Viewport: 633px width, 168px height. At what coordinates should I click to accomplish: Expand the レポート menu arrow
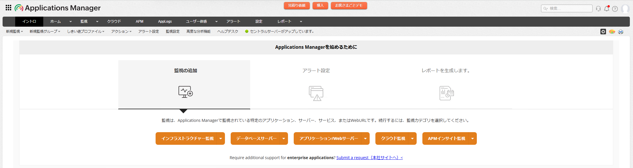point(301,22)
